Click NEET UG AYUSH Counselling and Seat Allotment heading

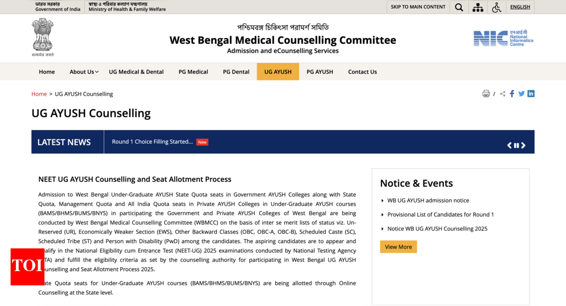coord(135,179)
